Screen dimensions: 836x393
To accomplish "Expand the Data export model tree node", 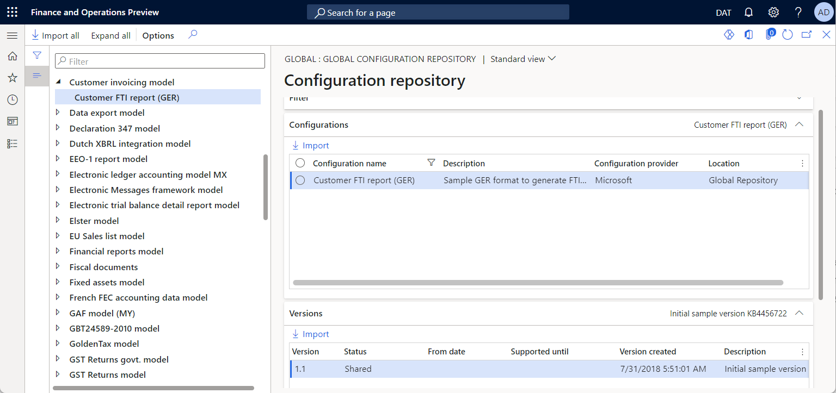I will pyautogui.click(x=59, y=113).
